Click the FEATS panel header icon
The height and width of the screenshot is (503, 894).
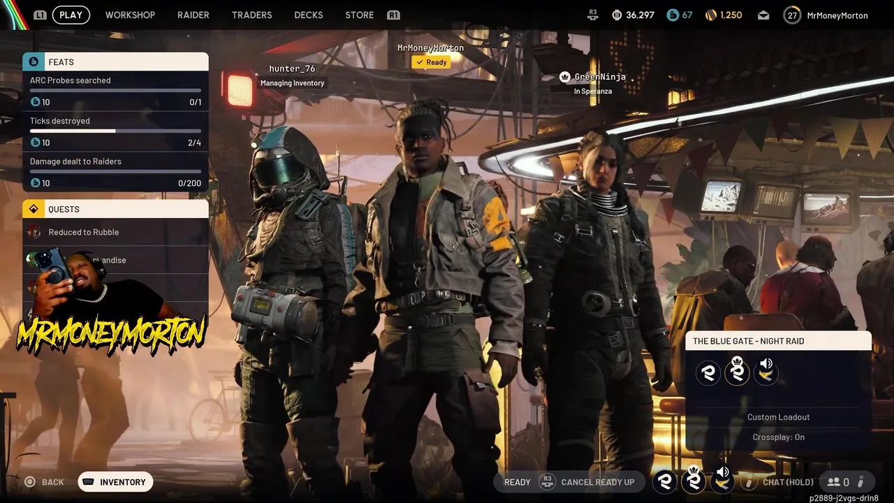click(x=34, y=62)
